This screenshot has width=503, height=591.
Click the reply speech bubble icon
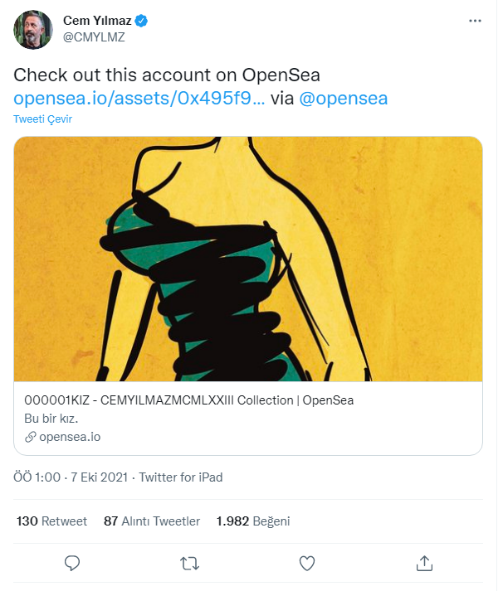point(72,564)
